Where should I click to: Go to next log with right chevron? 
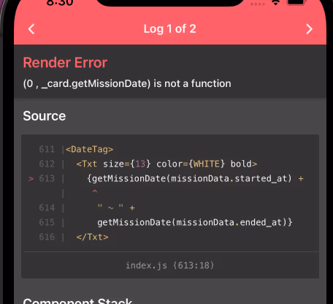309,29
